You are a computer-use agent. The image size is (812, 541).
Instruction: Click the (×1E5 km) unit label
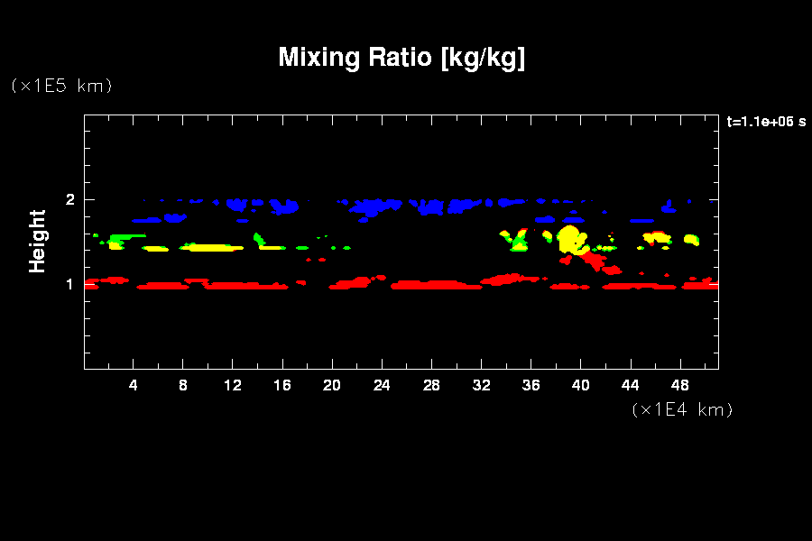(x=60, y=86)
